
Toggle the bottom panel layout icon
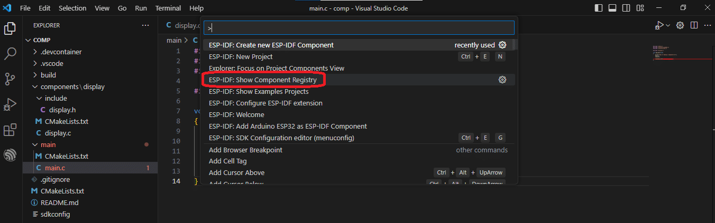click(612, 8)
